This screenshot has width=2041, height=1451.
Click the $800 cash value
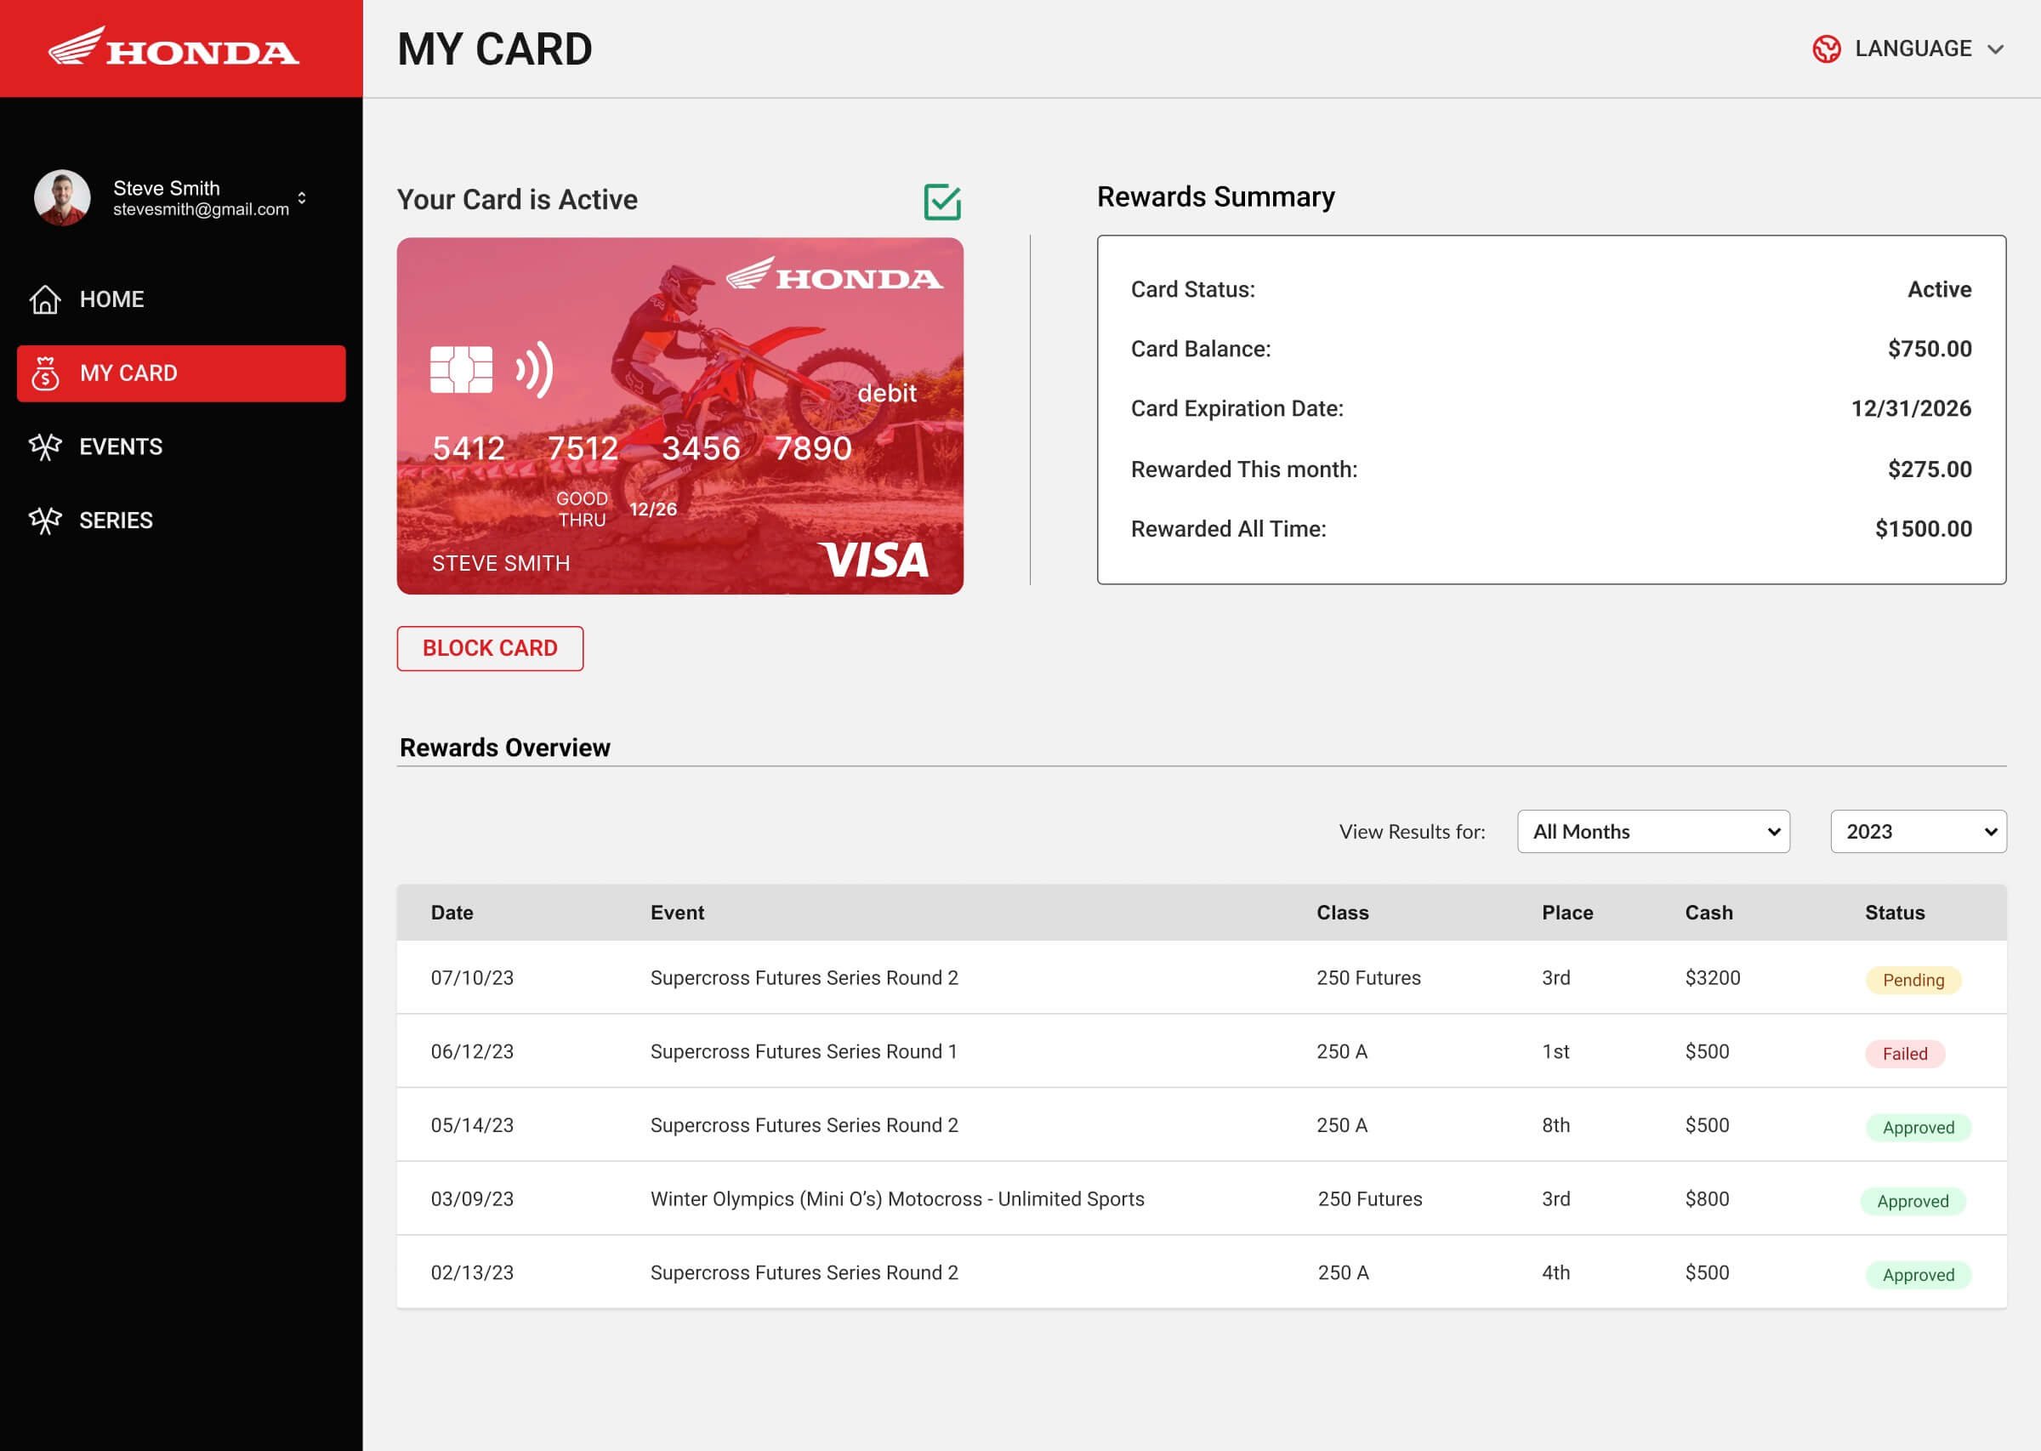coord(1707,1199)
